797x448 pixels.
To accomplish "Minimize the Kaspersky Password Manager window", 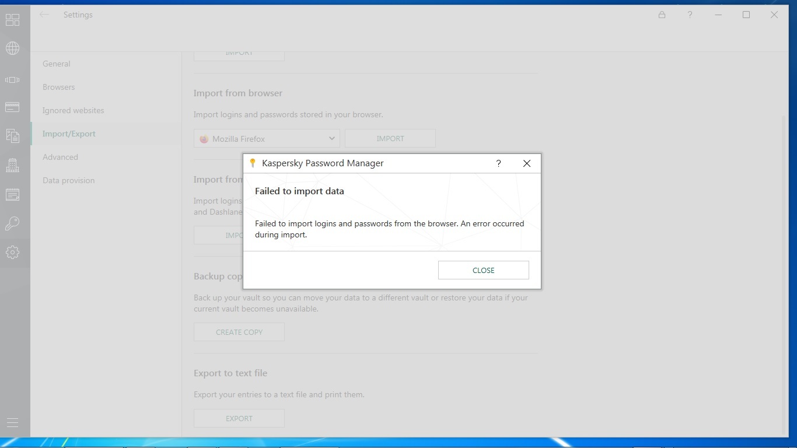I will point(718,15).
